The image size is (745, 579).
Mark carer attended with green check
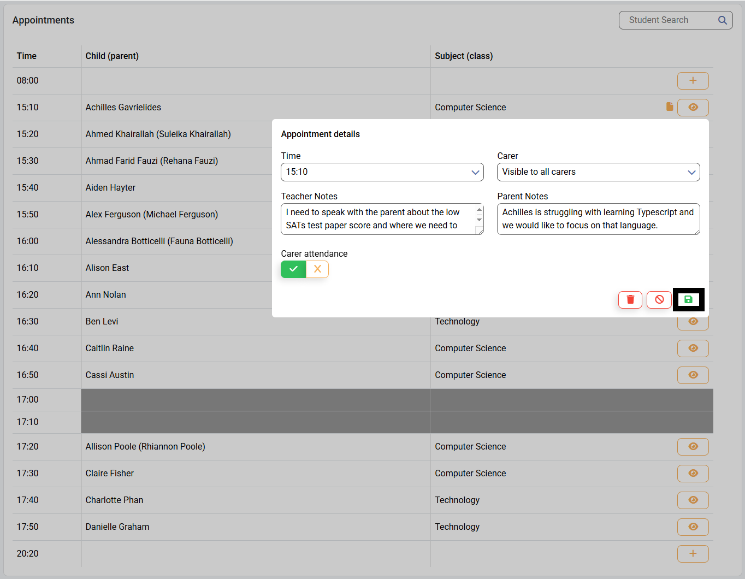[x=293, y=269]
